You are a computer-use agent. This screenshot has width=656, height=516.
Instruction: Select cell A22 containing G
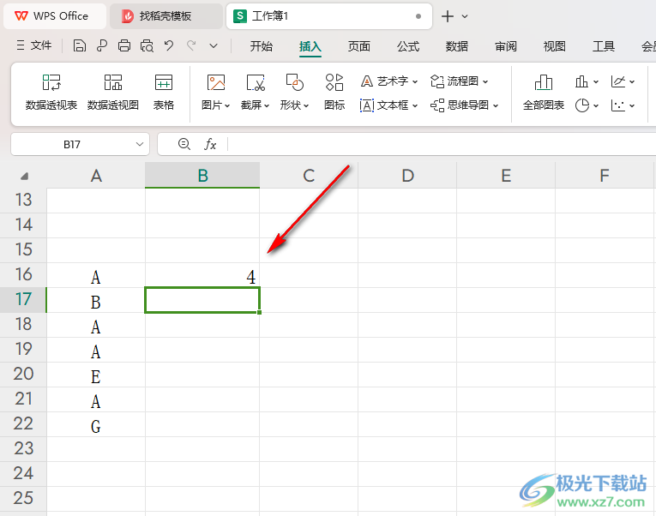point(96,424)
